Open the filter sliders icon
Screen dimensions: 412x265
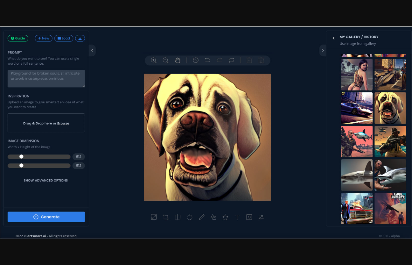pos(261,217)
